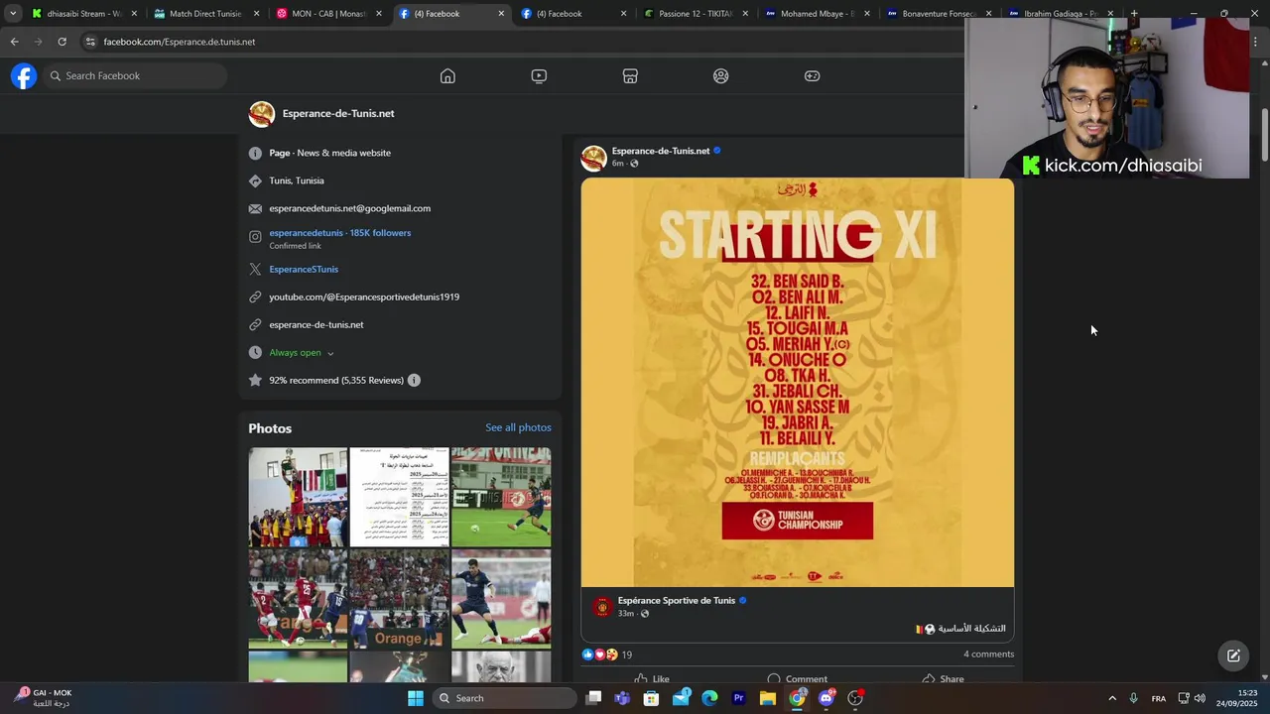Open the Video section icon
This screenshot has height=714, width=1270.
[x=539, y=76]
